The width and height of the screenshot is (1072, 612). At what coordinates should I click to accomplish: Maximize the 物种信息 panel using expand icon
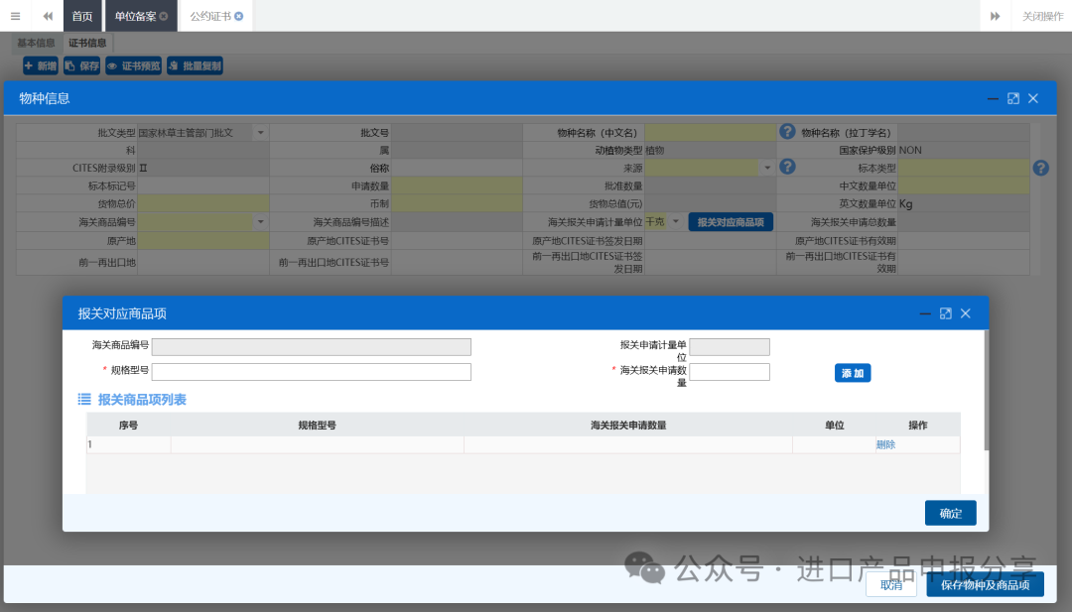click(1012, 98)
